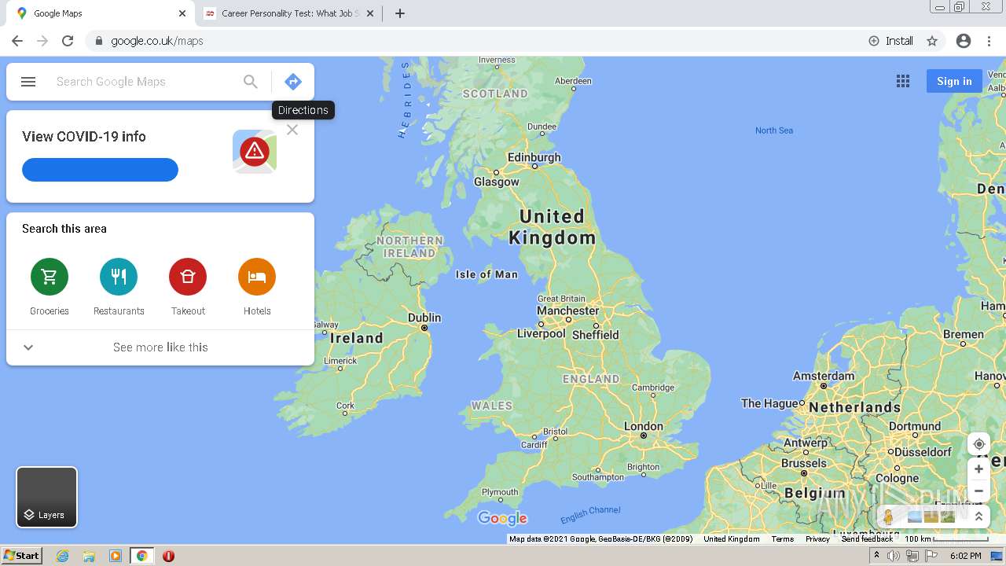The width and height of the screenshot is (1006, 566).
Task: Search for Takeout in this area
Action: 188,287
